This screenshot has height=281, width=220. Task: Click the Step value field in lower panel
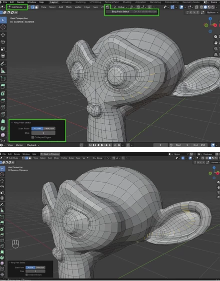35,271
